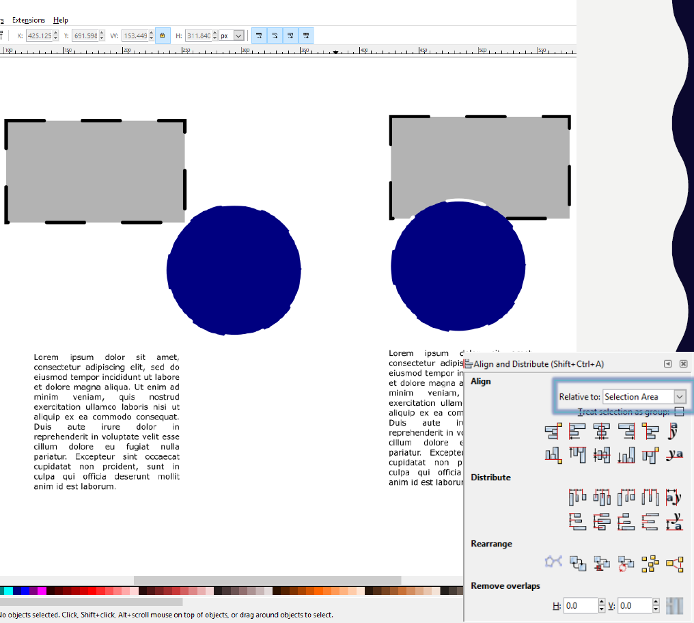Increase the X position stepper
This screenshot has width=694, height=623.
point(56,33)
